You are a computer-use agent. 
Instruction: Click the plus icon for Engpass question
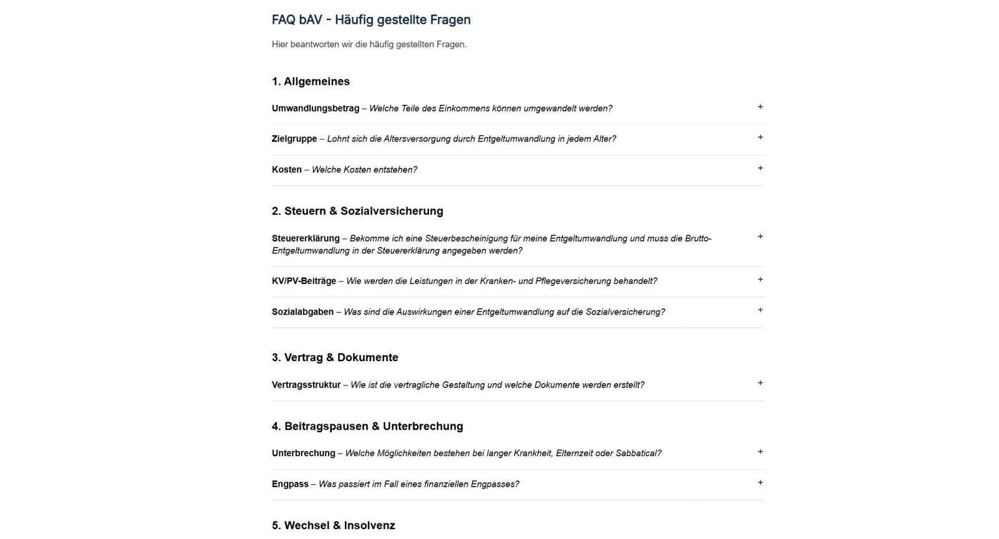(x=760, y=483)
